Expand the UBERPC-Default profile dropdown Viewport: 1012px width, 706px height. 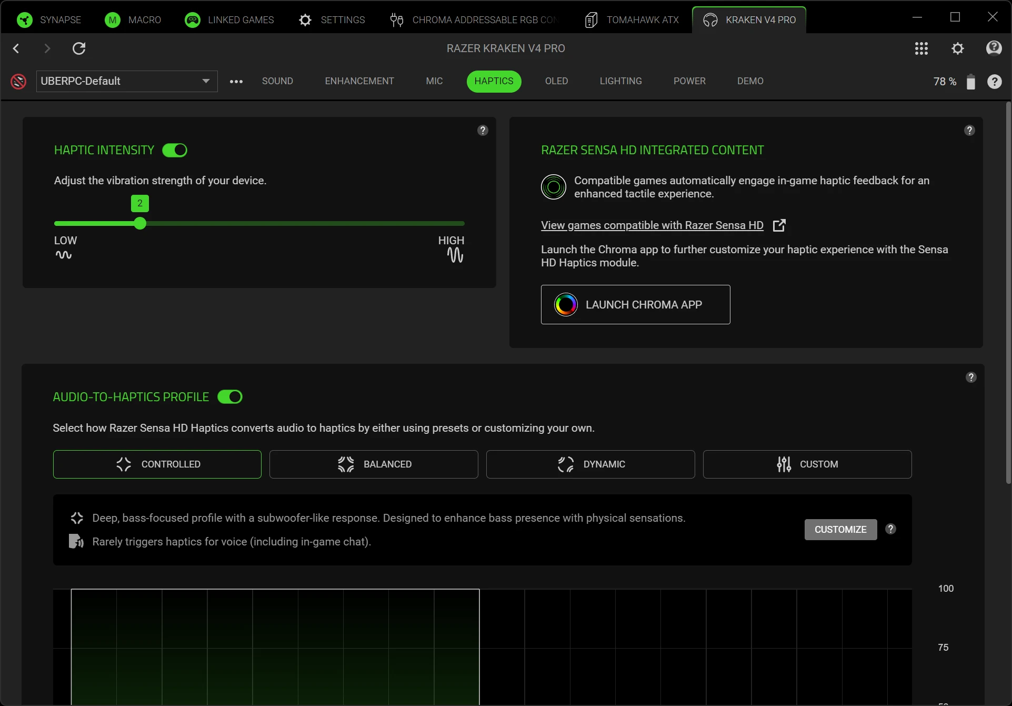pyautogui.click(x=127, y=81)
